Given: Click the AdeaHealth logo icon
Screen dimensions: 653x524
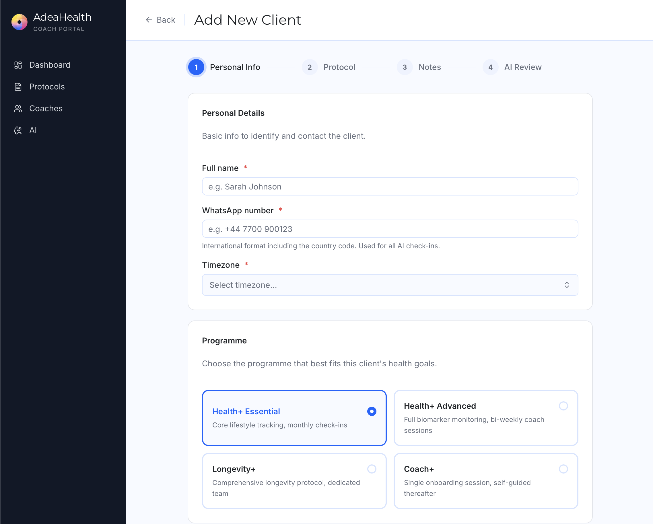Looking at the screenshot, I should pyautogui.click(x=20, y=22).
